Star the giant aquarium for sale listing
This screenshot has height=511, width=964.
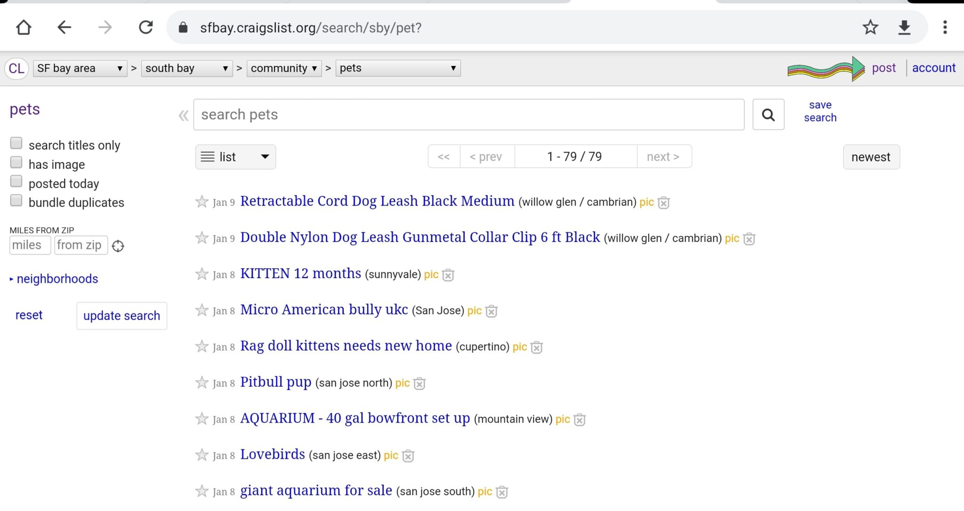[x=202, y=491]
